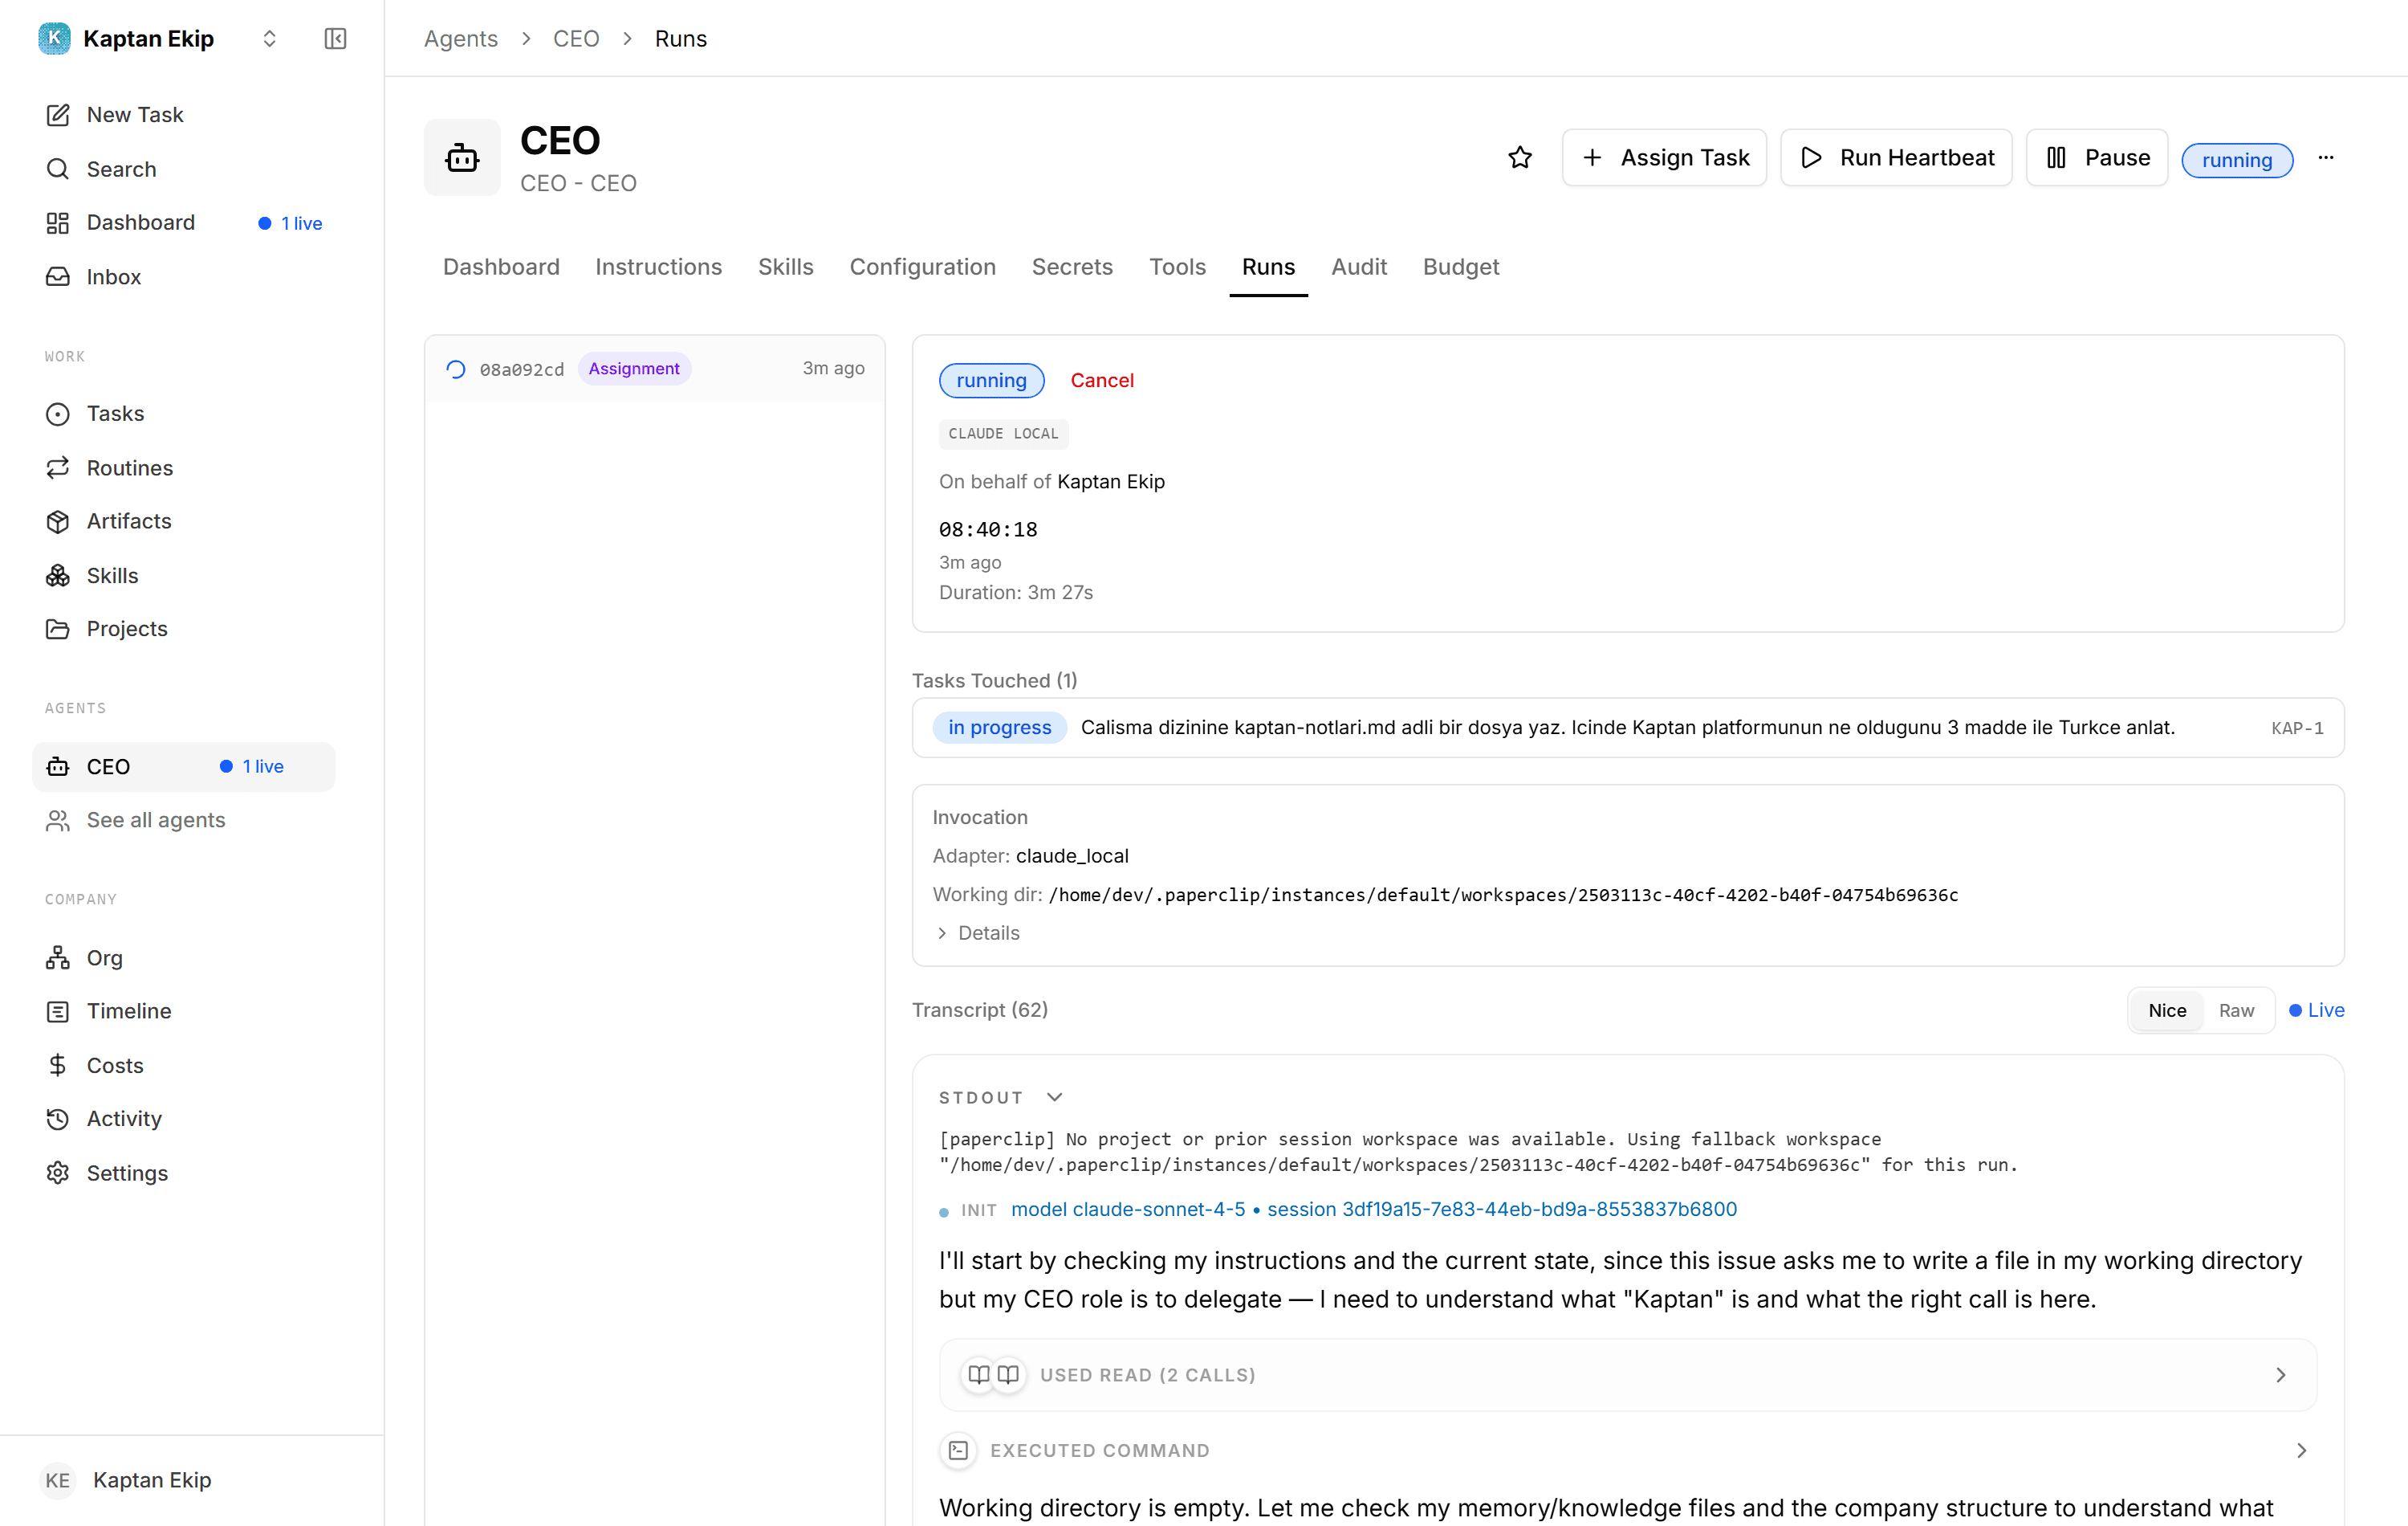Select the CEO agent in sidebar
The image size is (2408, 1526).
[x=184, y=766]
